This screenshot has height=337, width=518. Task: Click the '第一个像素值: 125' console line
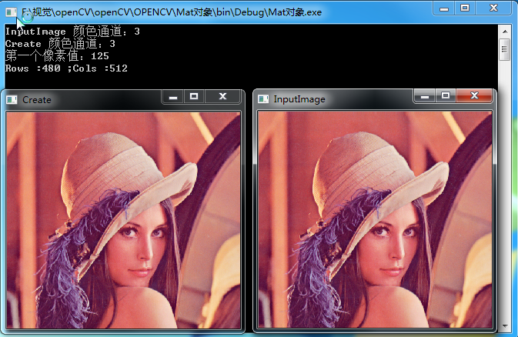click(x=57, y=56)
